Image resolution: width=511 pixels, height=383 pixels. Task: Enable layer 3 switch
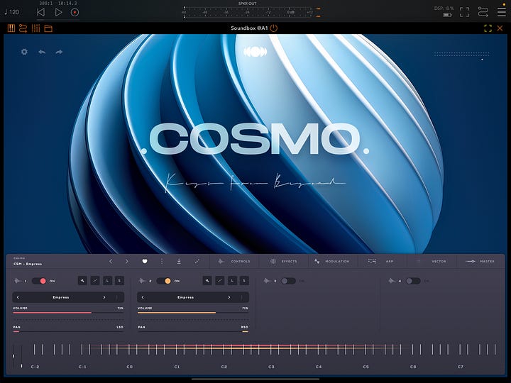tap(288, 281)
